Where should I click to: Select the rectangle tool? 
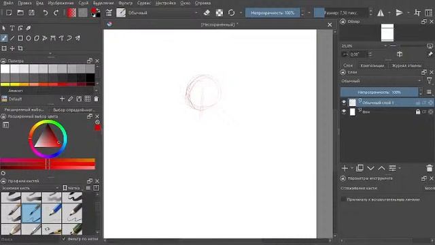[20, 38]
